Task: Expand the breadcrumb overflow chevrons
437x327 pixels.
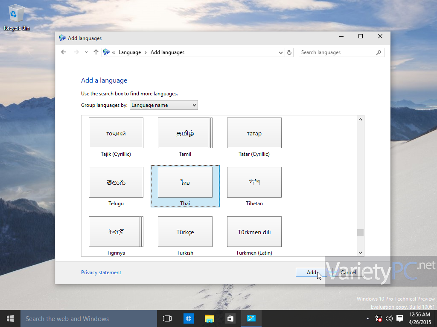Action: coord(114,52)
